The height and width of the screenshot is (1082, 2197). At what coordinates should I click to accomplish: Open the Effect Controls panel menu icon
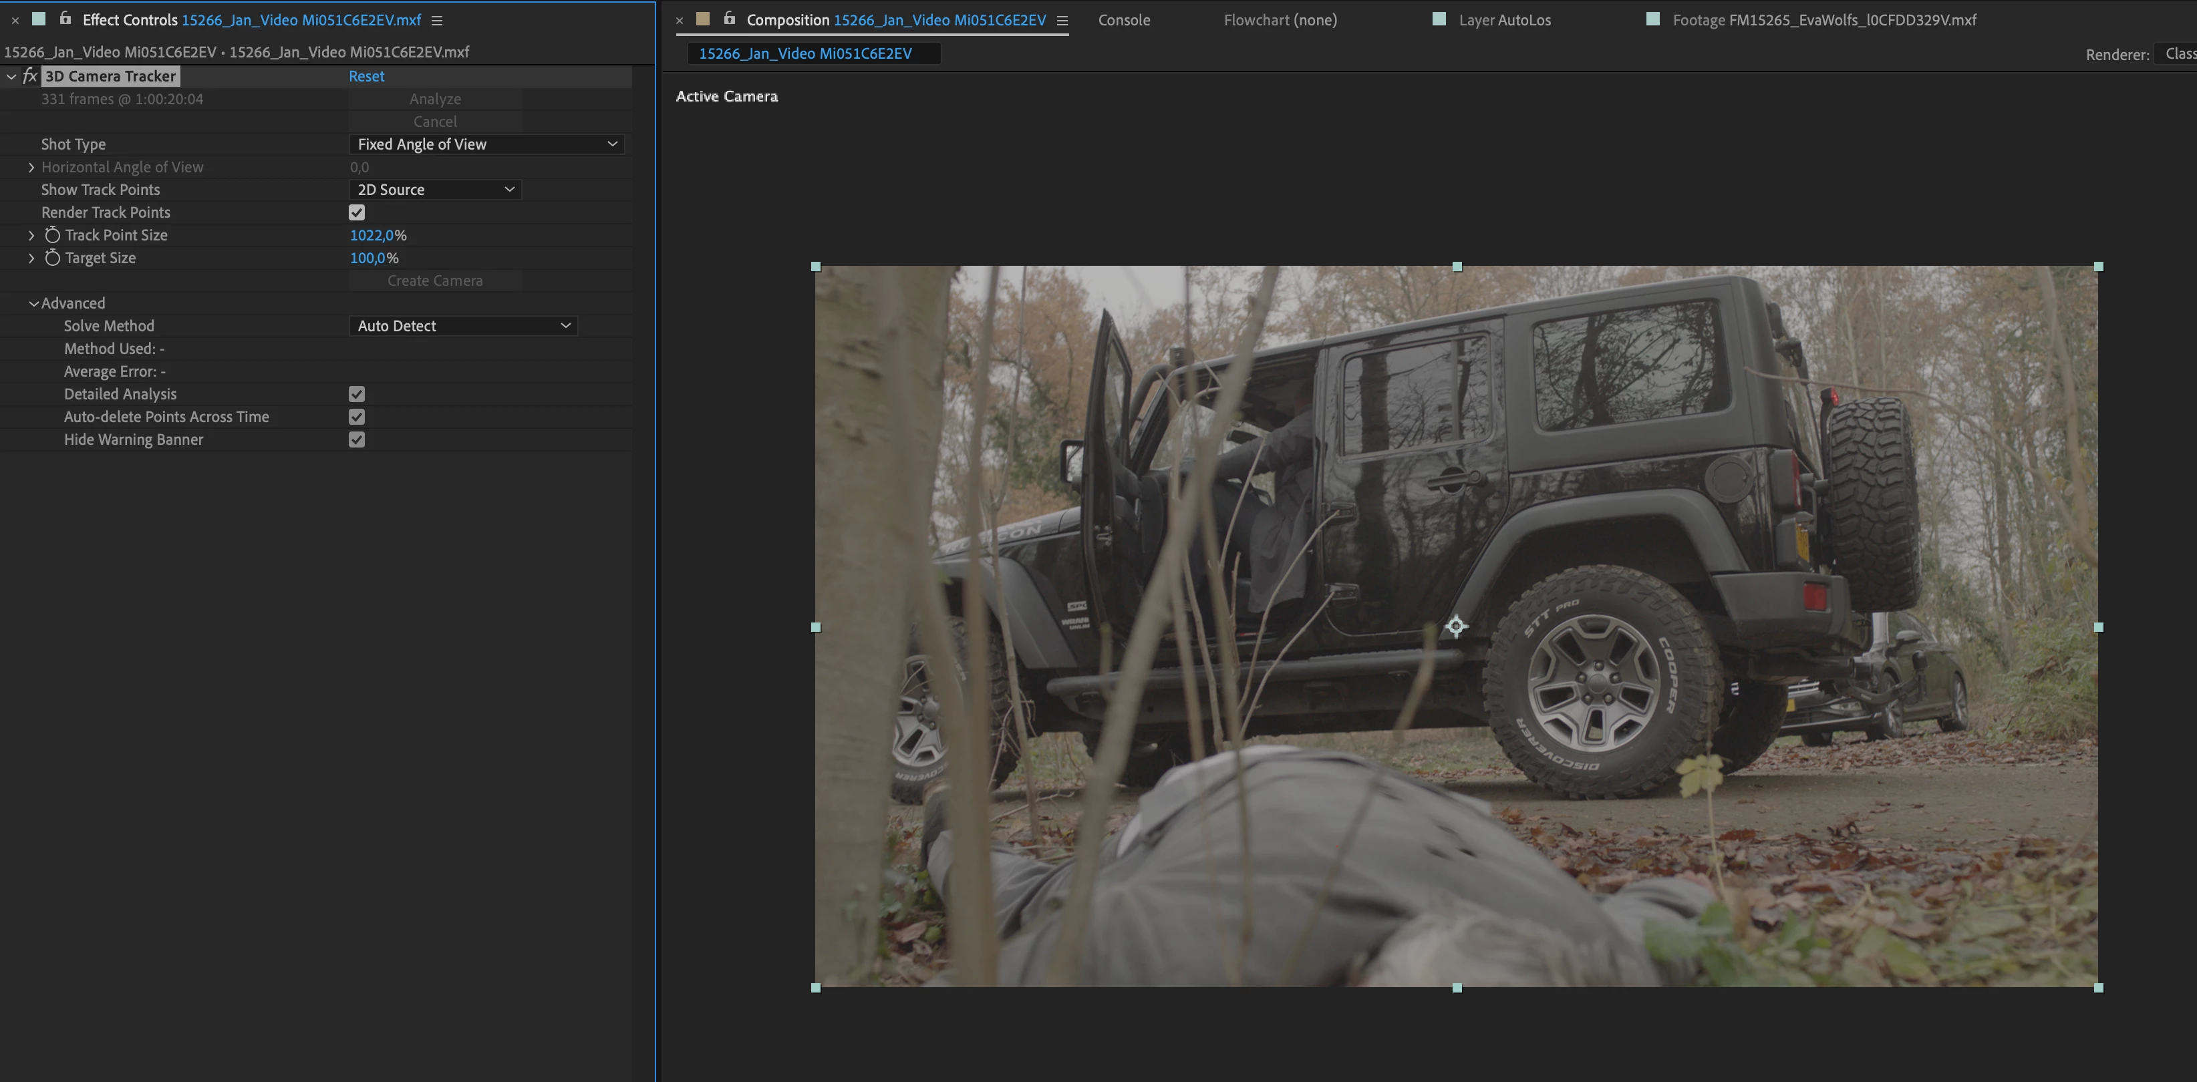(x=437, y=19)
